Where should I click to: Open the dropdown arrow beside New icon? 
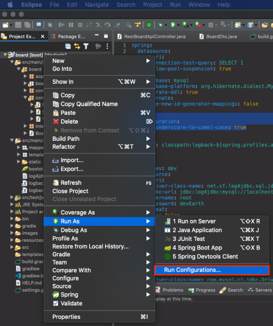[x=11, y=25]
